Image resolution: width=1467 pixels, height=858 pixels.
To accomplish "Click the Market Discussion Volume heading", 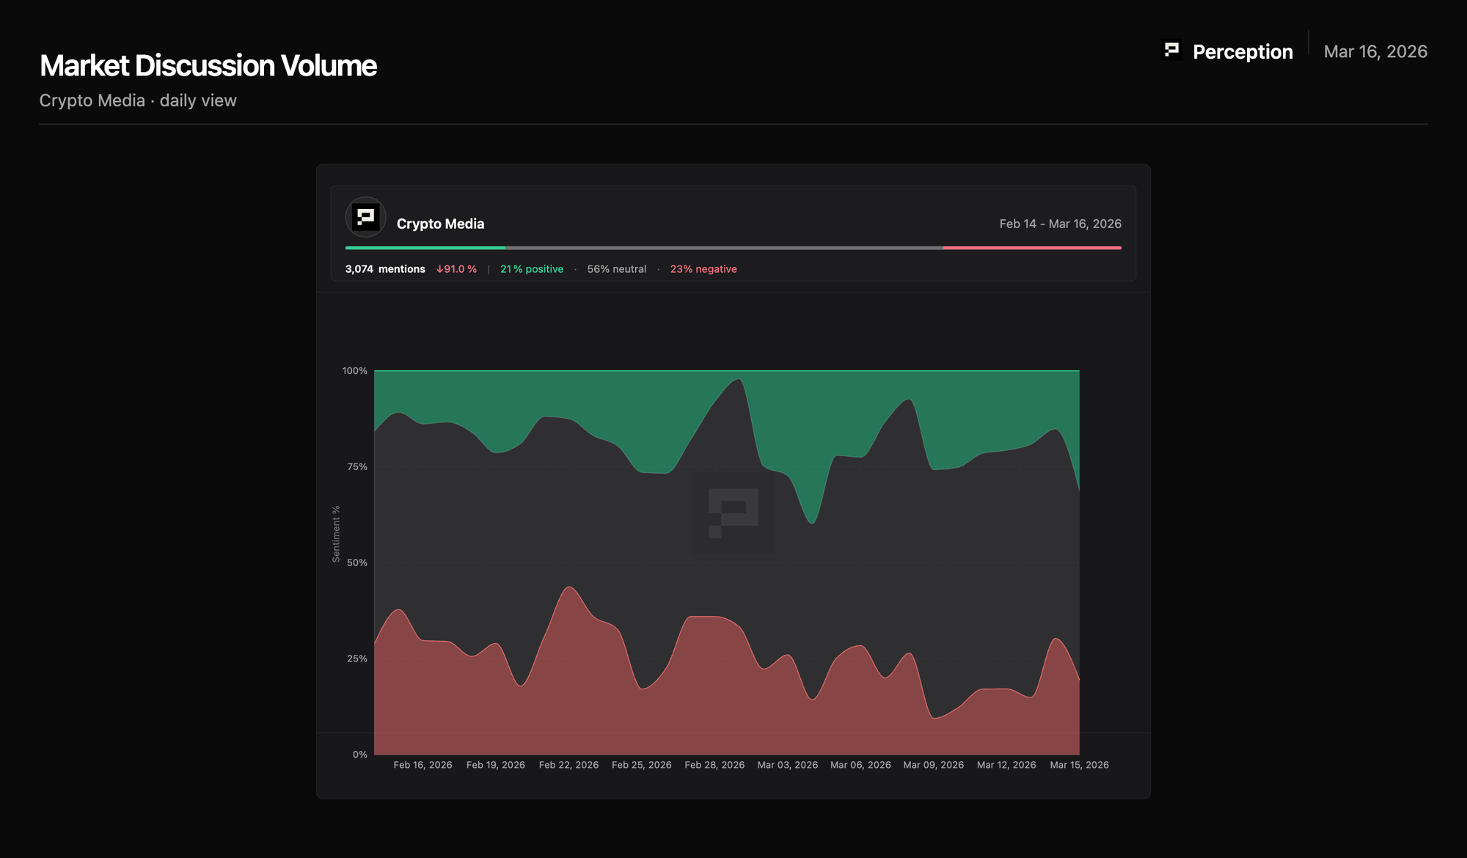I will pos(208,66).
